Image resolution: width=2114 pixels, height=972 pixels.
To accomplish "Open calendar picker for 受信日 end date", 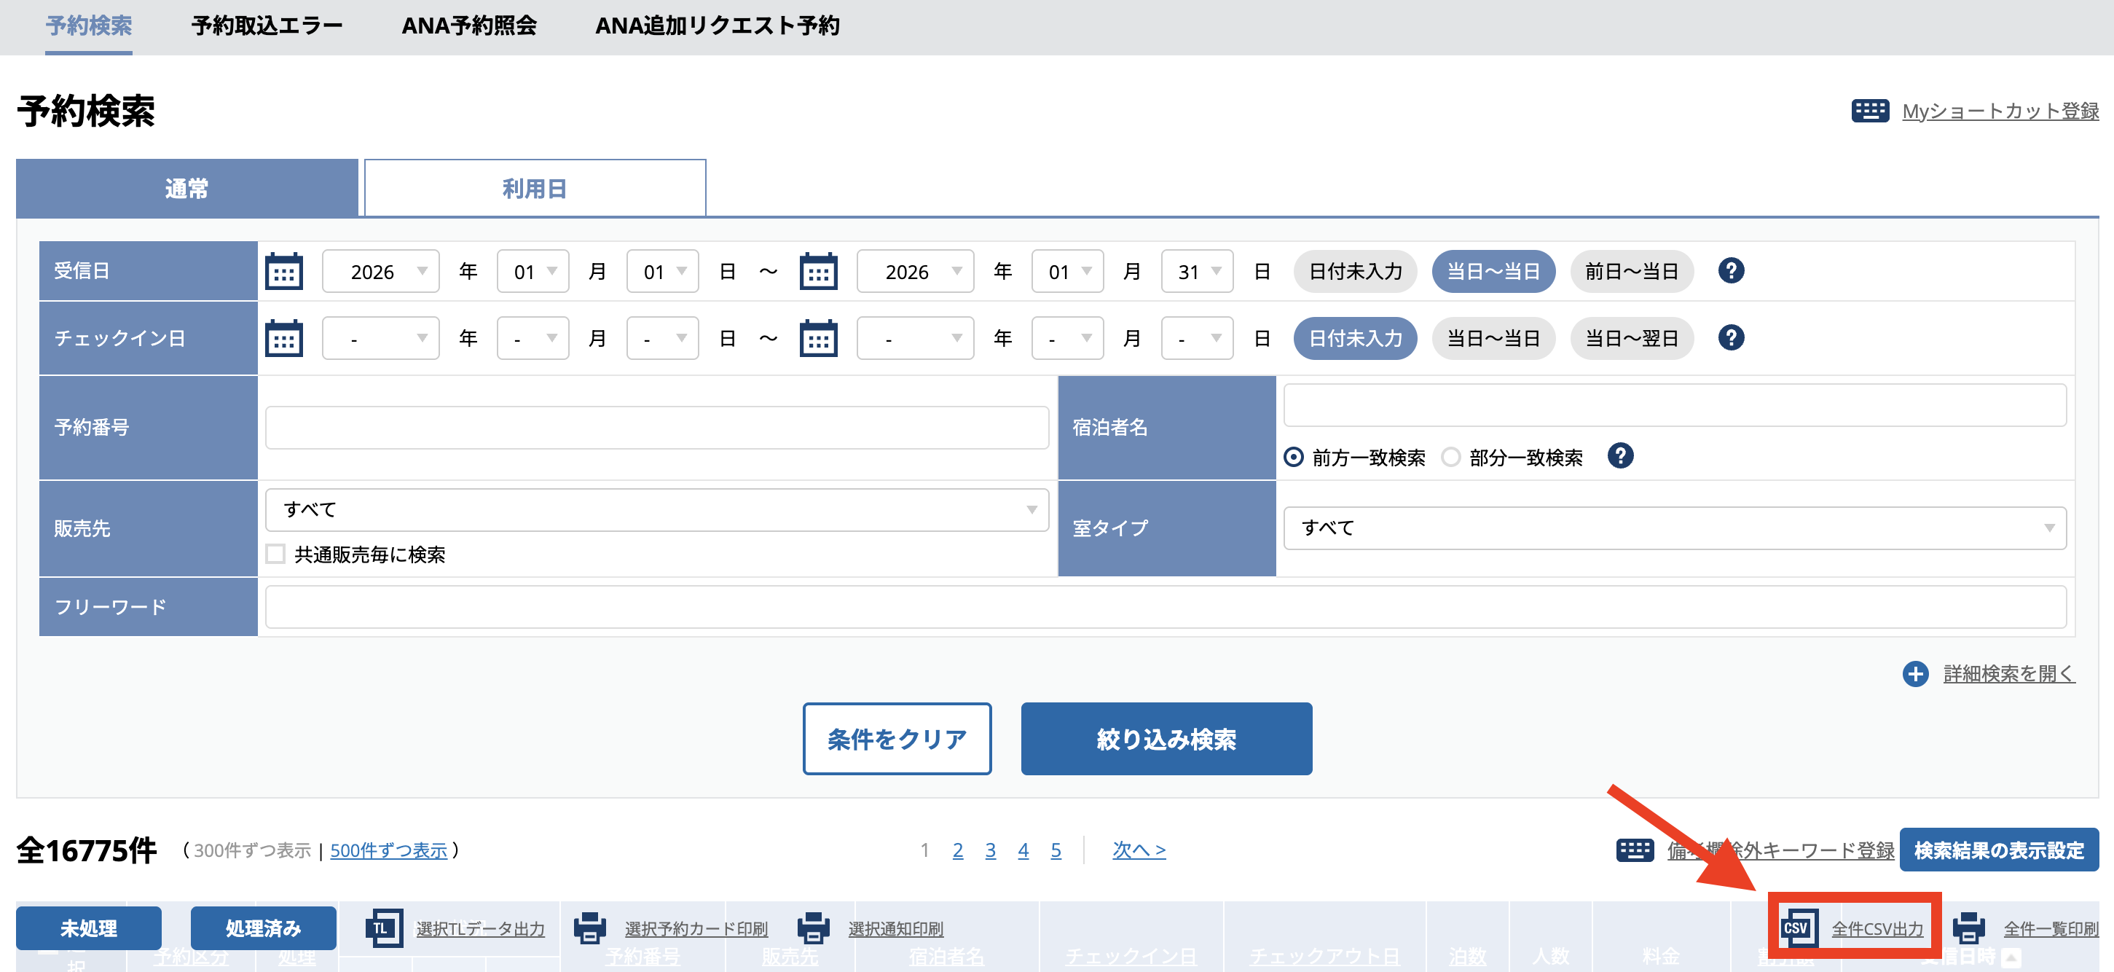I will 818,272.
